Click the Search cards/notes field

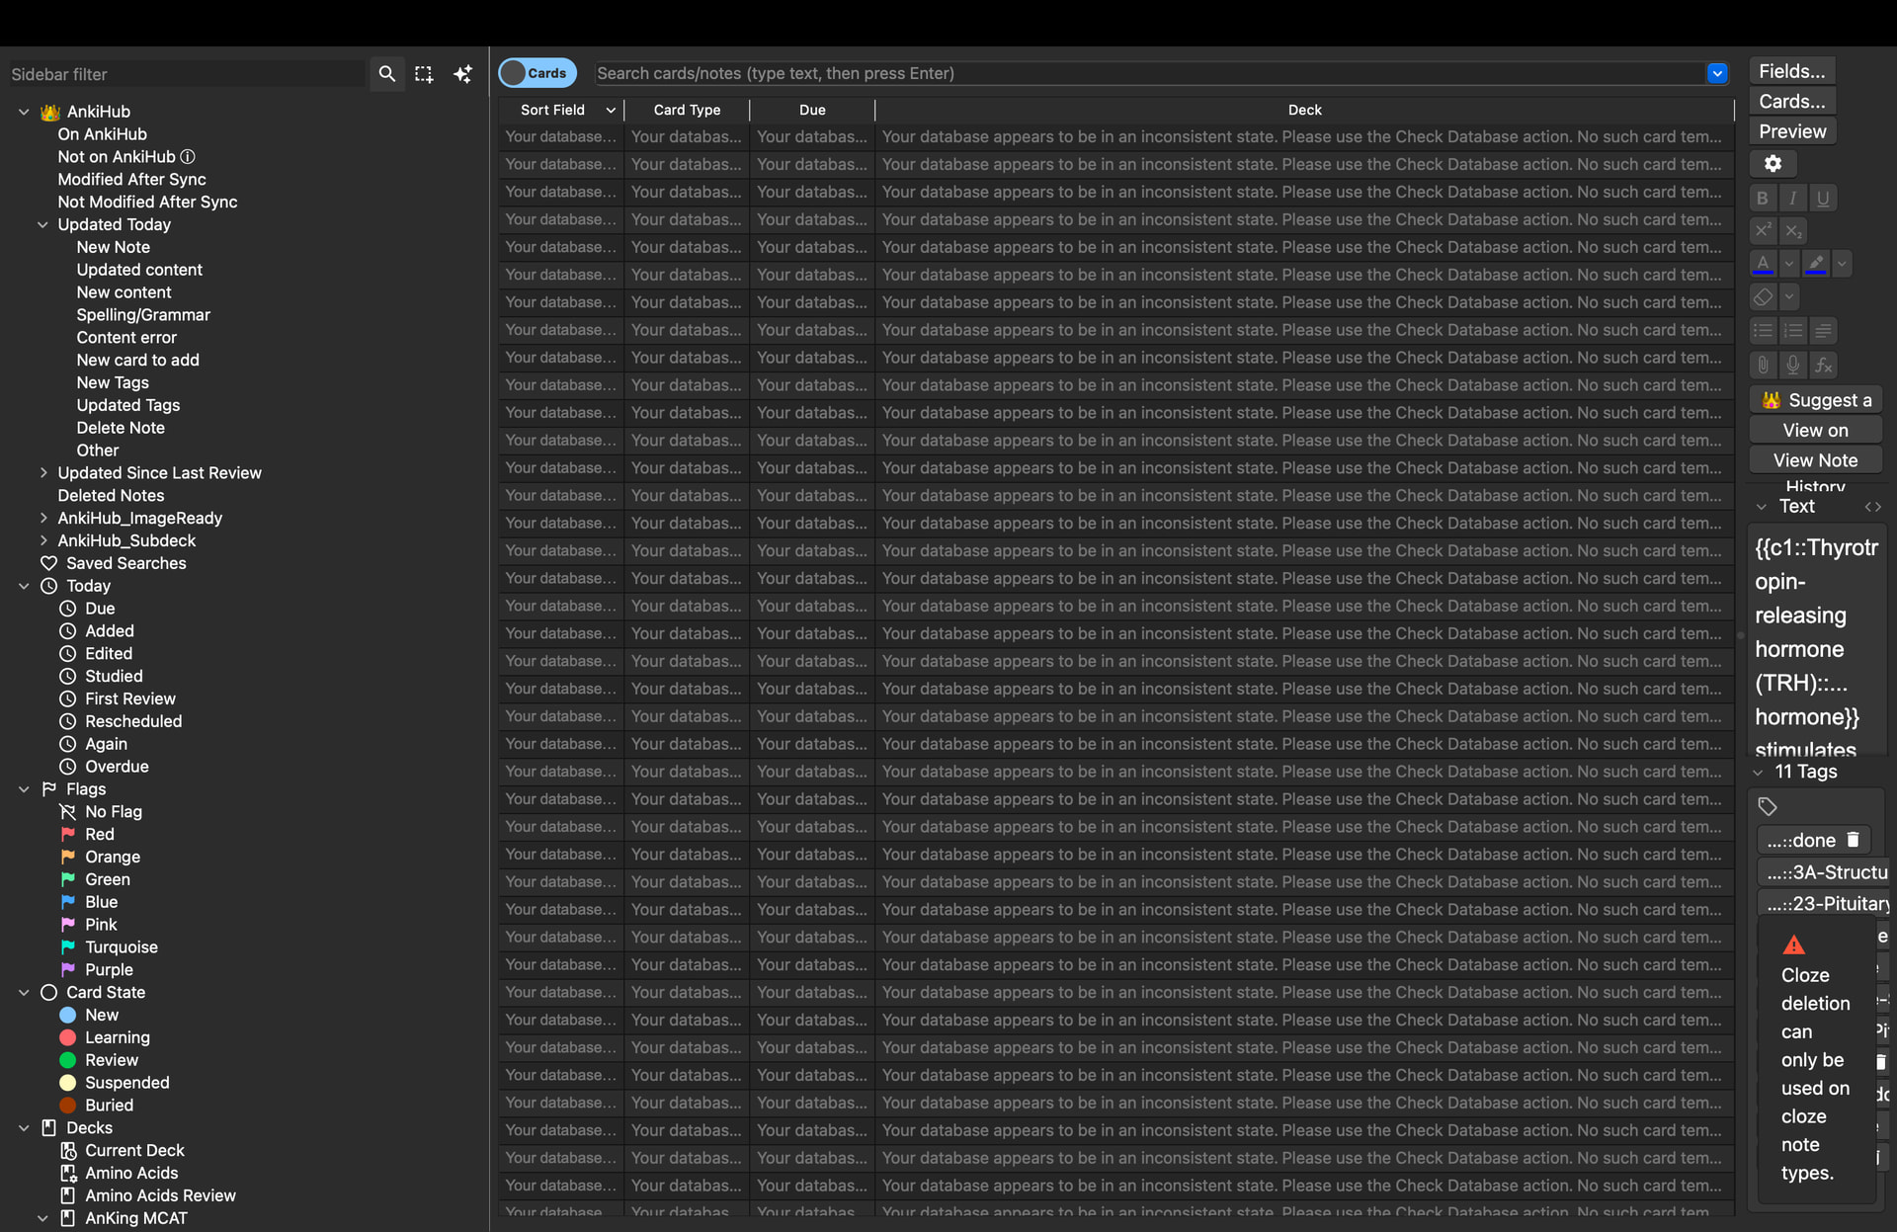pyautogui.click(x=1149, y=73)
